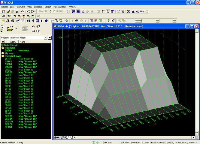Click the horizontal scrollbar of the map window
200x144 pixels.
[134, 137]
